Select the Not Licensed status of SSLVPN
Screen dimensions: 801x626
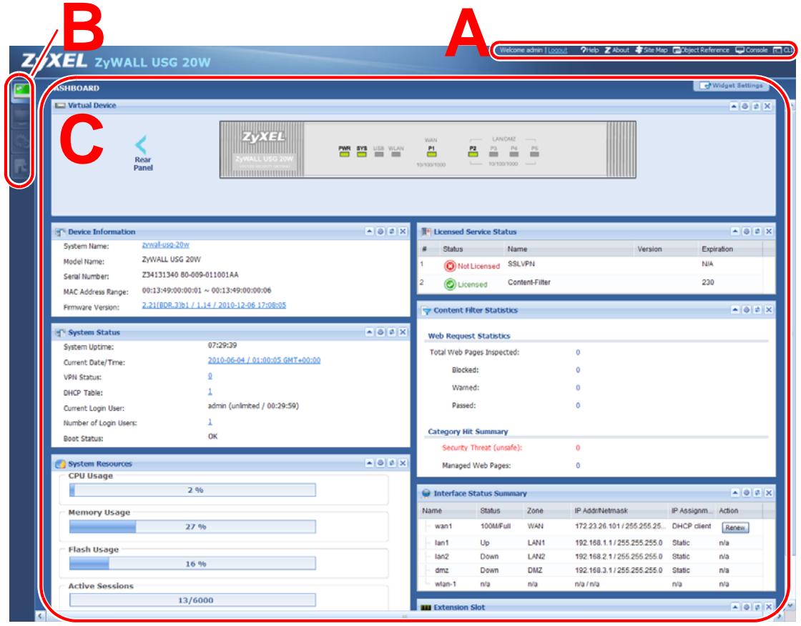pyautogui.click(x=472, y=266)
